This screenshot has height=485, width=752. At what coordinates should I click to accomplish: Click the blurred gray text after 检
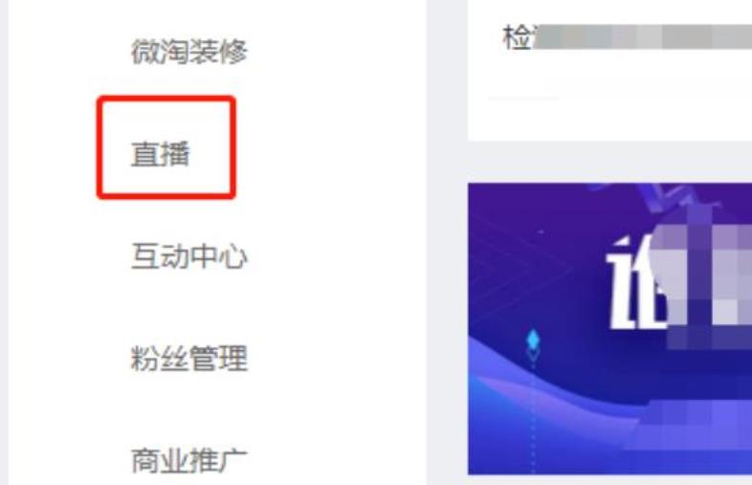(x=643, y=37)
